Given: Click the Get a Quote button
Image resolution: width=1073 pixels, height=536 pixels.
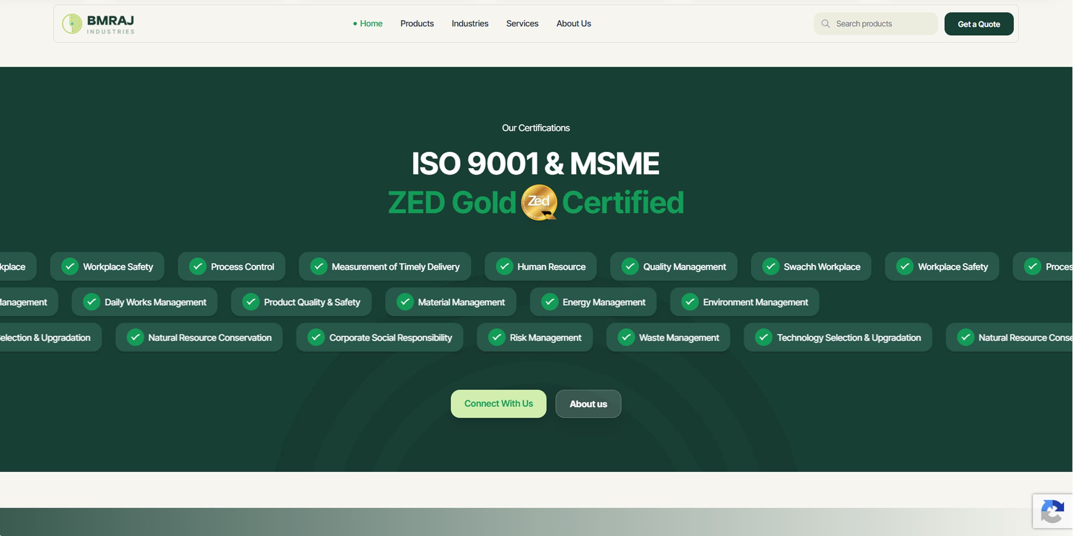Looking at the screenshot, I should [979, 24].
